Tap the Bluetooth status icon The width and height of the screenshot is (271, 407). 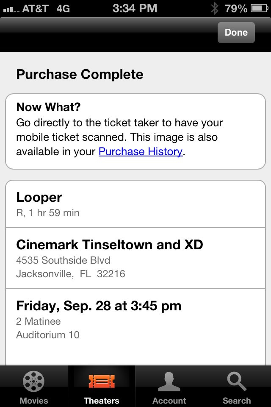click(x=215, y=8)
